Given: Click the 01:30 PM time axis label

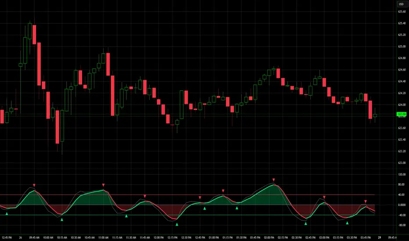Looking at the screenshot, I should (x=241, y=237).
